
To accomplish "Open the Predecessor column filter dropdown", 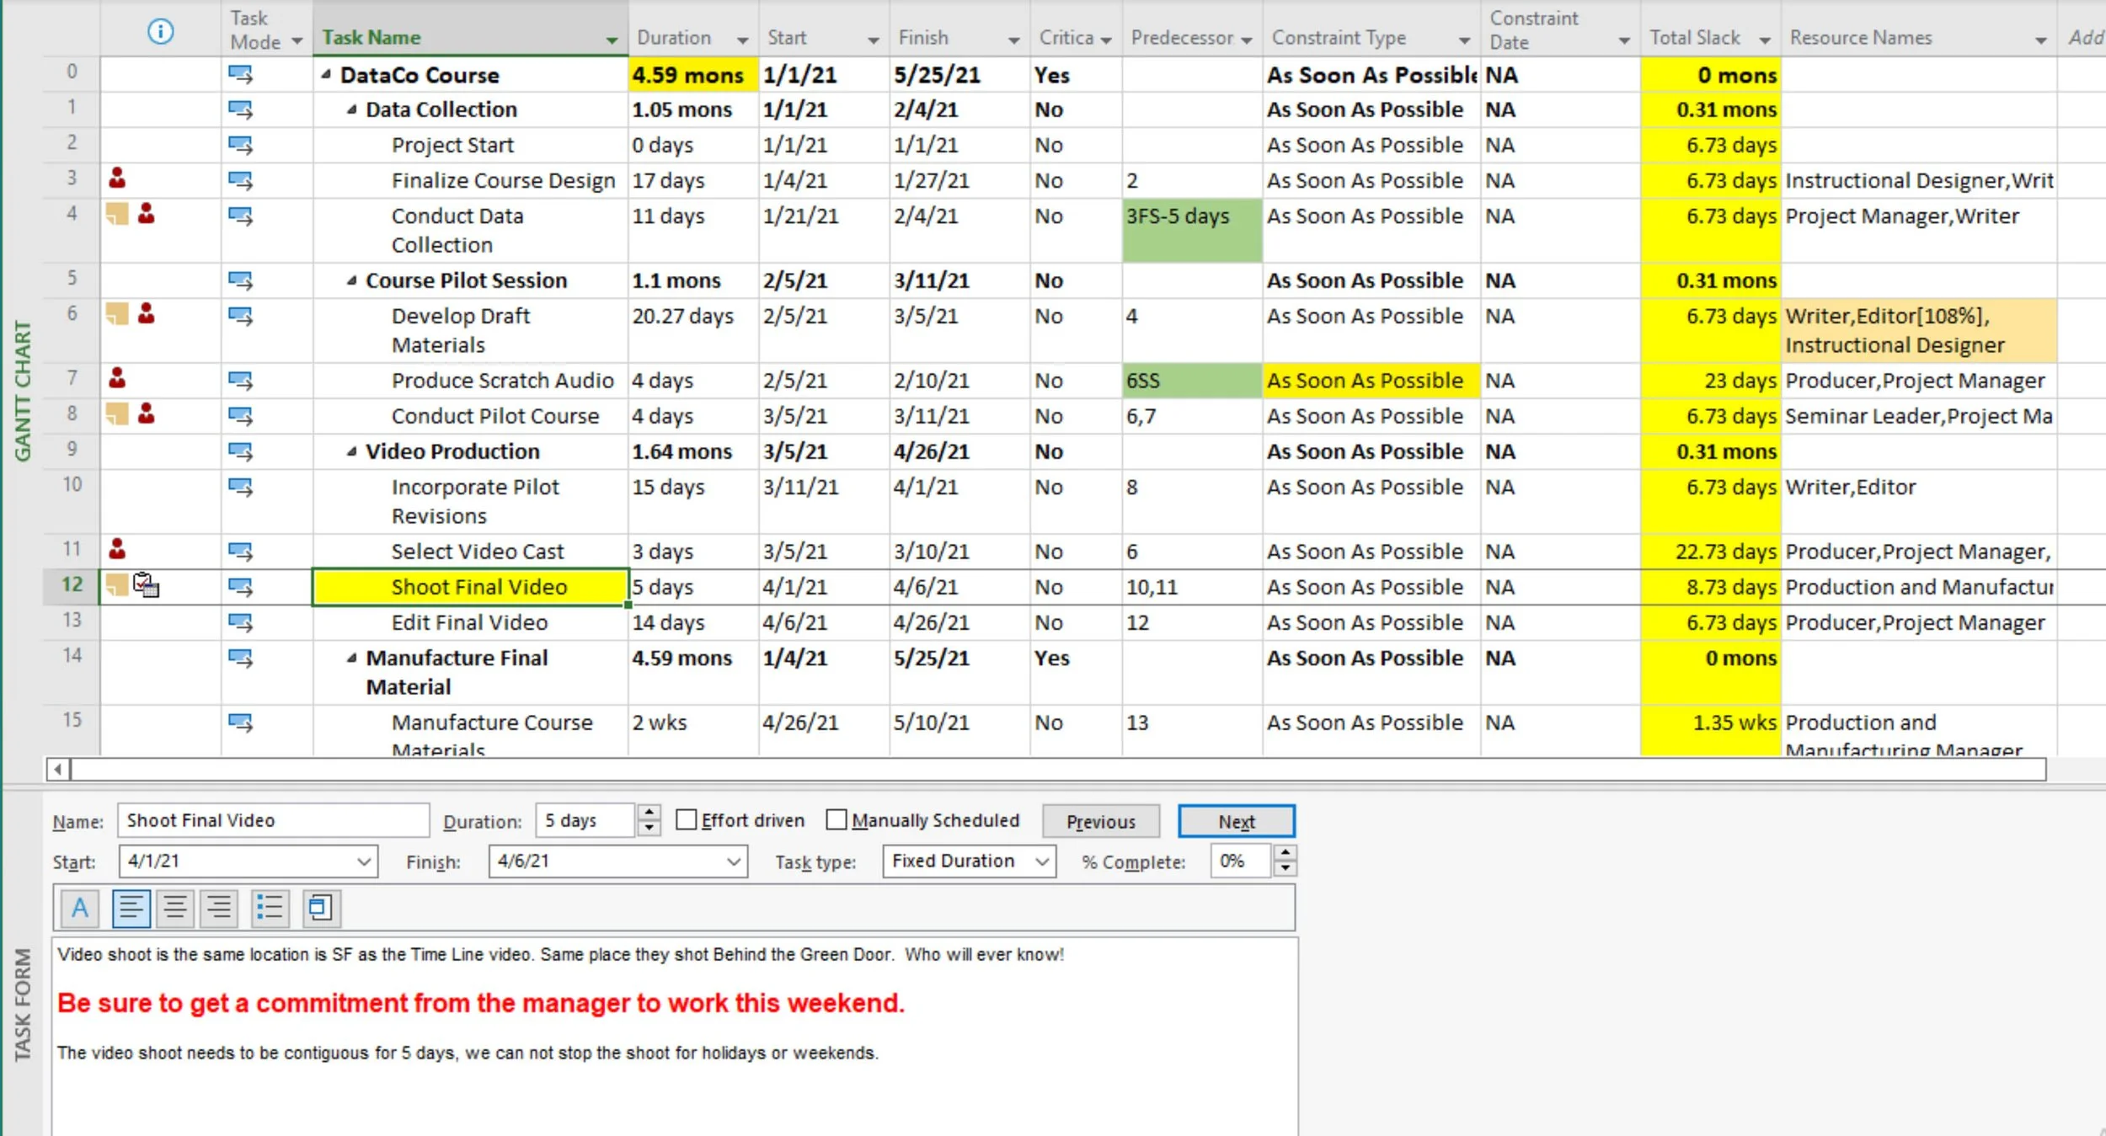I will click(1247, 40).
